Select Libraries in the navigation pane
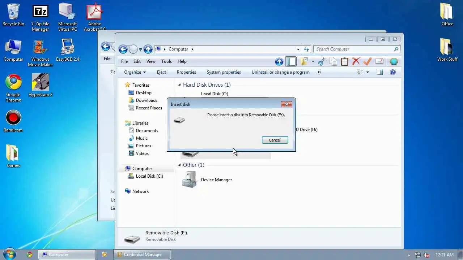This screenshot has height=260, width=463. [137, 123]
